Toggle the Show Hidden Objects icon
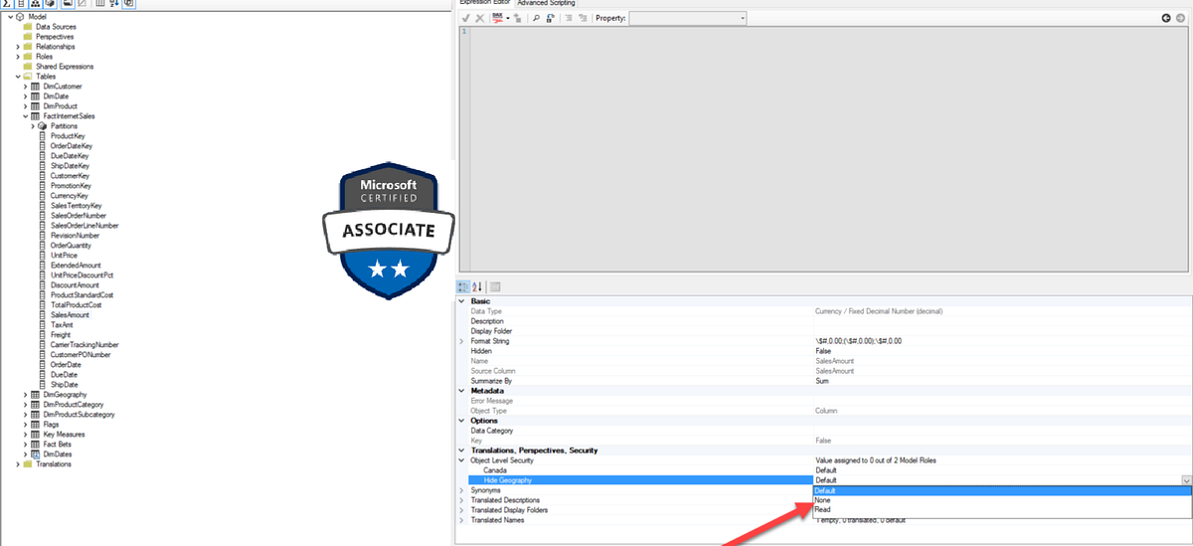This screenshot has height=546, width=1193. point(82,3)
